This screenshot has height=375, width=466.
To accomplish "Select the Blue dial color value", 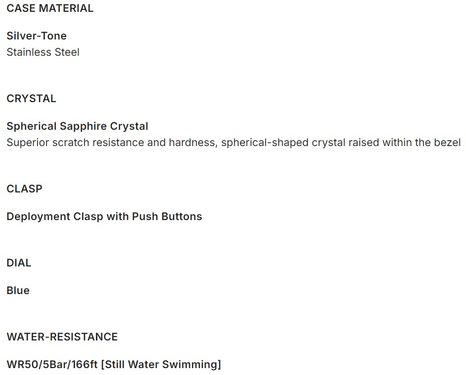I will coord(18,291).
